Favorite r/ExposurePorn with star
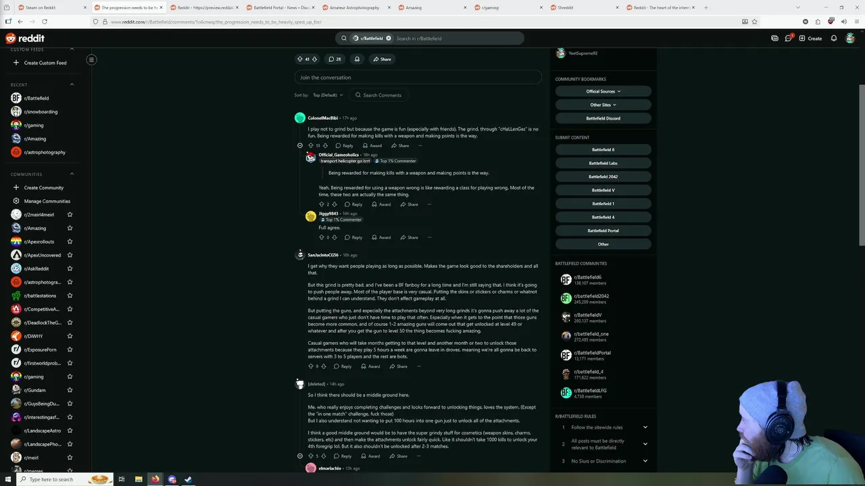This screenshot has width=865, height=486. pos(70,350)
